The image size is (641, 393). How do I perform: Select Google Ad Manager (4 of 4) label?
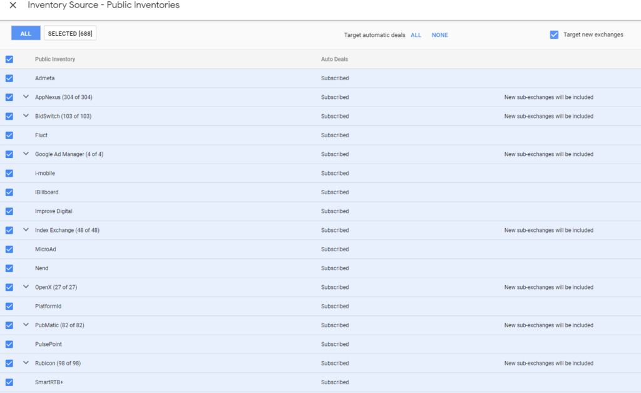(x=69, y=154)
